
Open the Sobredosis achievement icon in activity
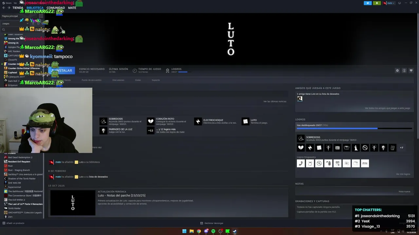click(103, 121)
